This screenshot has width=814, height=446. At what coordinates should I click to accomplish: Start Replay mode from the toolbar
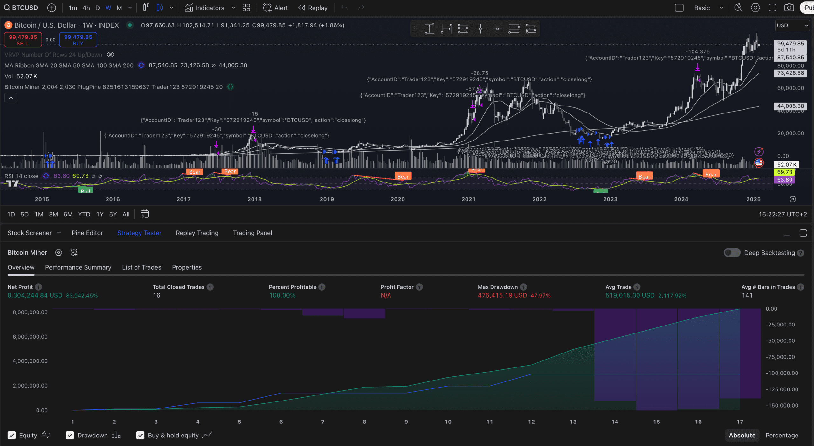313,8
